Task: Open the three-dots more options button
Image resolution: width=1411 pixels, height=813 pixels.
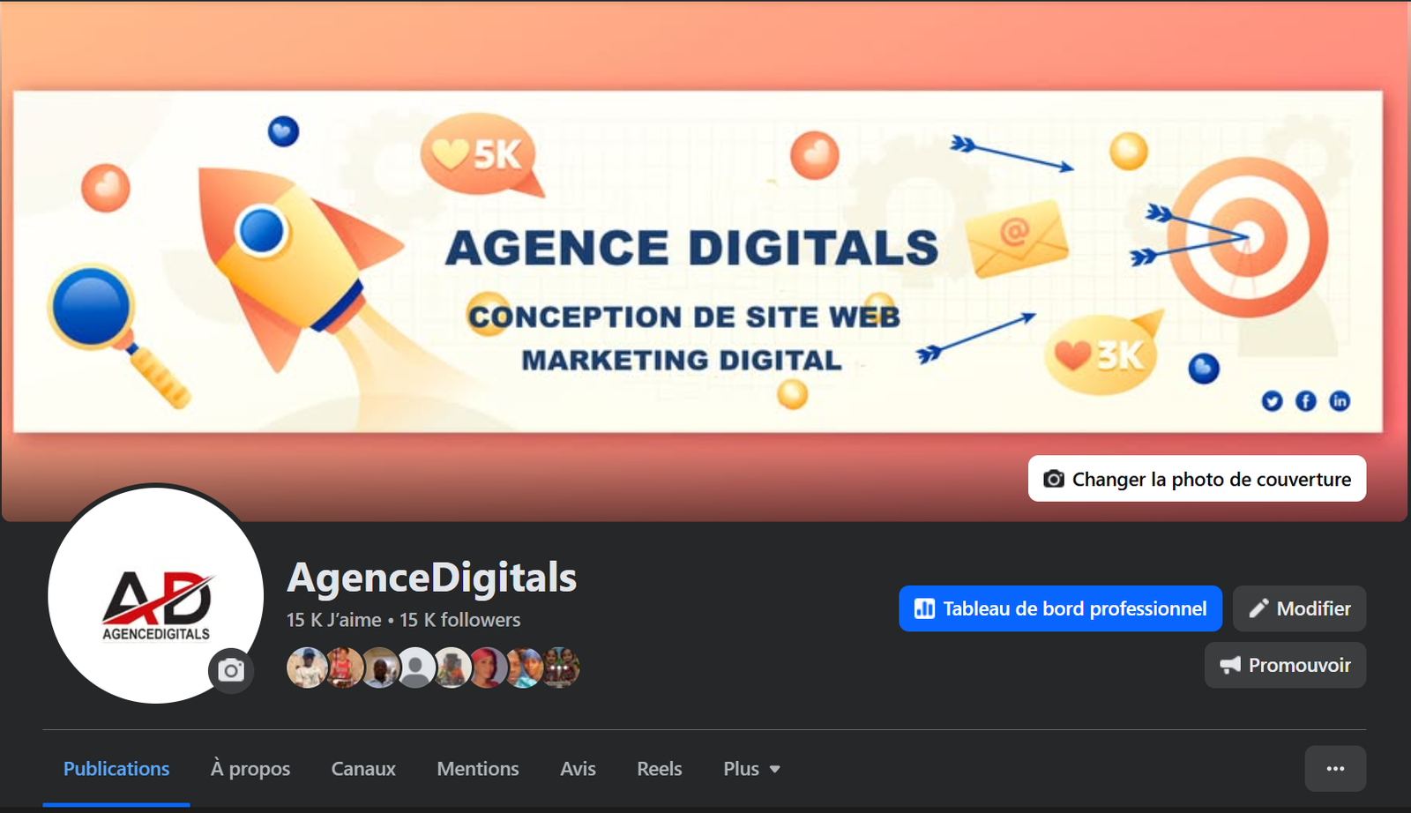Action: pyautogui.click(x=1335, y=769)
